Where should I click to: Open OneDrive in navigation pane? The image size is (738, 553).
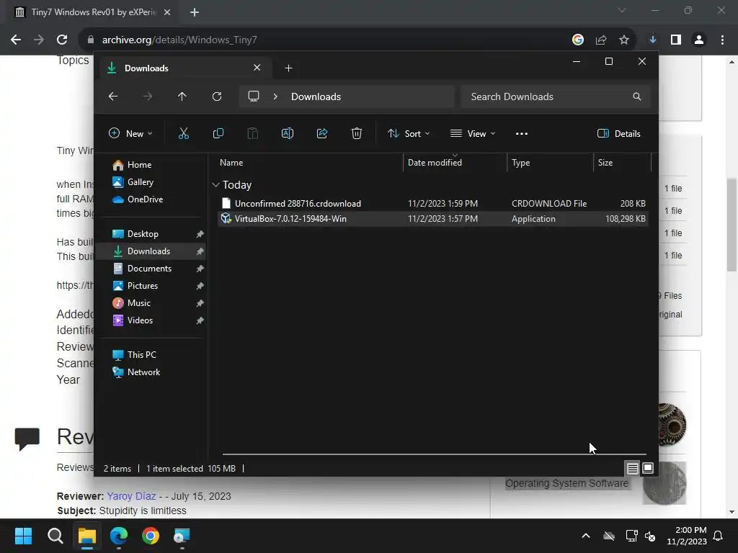[x=144, y=199]
